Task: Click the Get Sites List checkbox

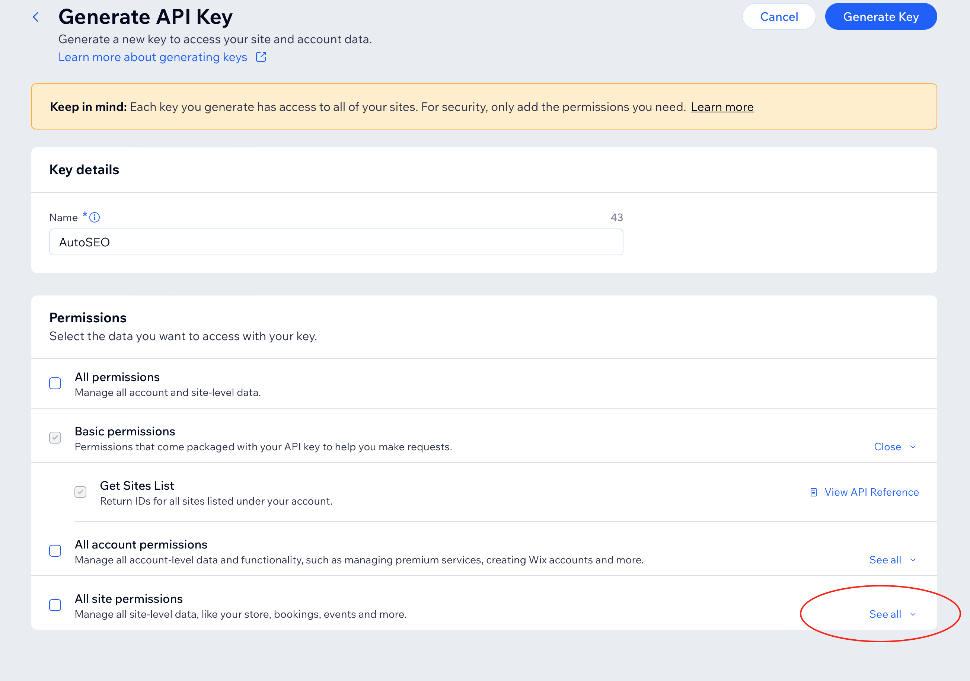Action: 80,492
